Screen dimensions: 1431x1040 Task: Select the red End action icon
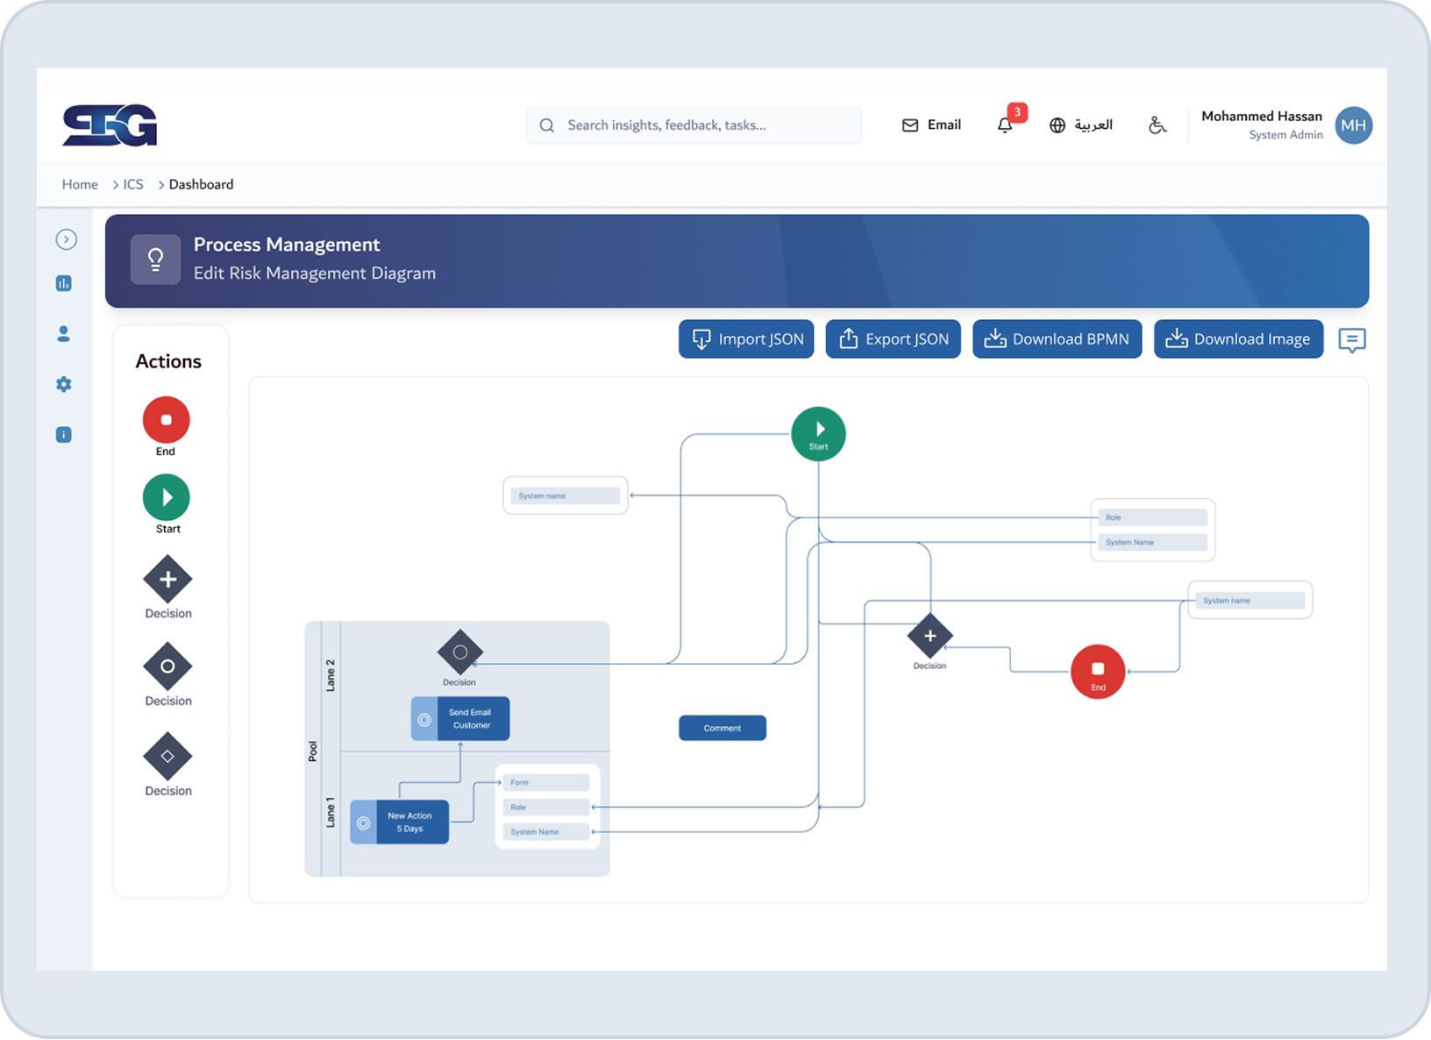166,420
